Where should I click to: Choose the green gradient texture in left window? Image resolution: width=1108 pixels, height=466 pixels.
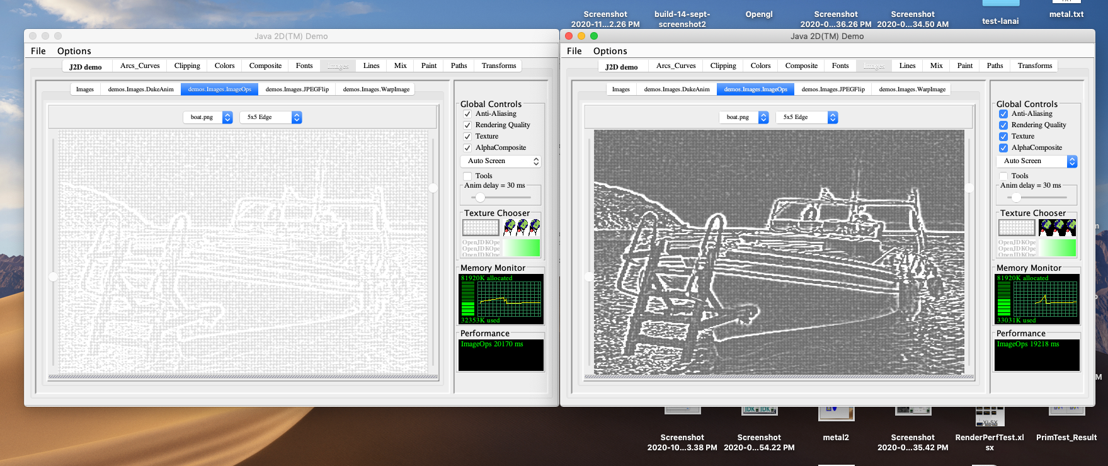point(522,247)
